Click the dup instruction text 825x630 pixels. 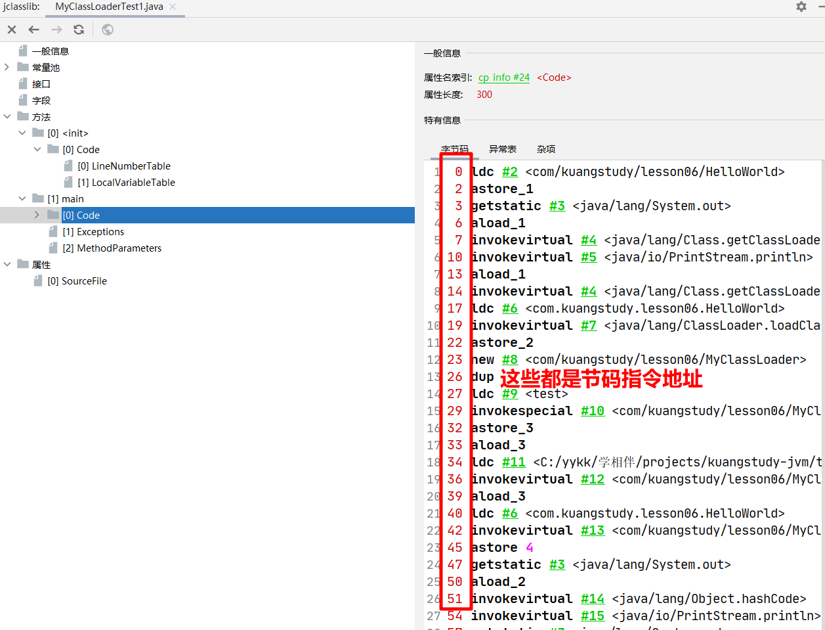pos(482,376)
